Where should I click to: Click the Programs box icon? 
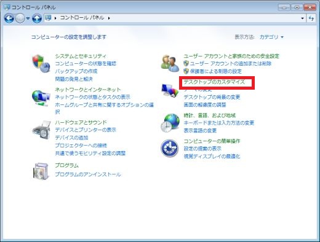tap(41, 171)
